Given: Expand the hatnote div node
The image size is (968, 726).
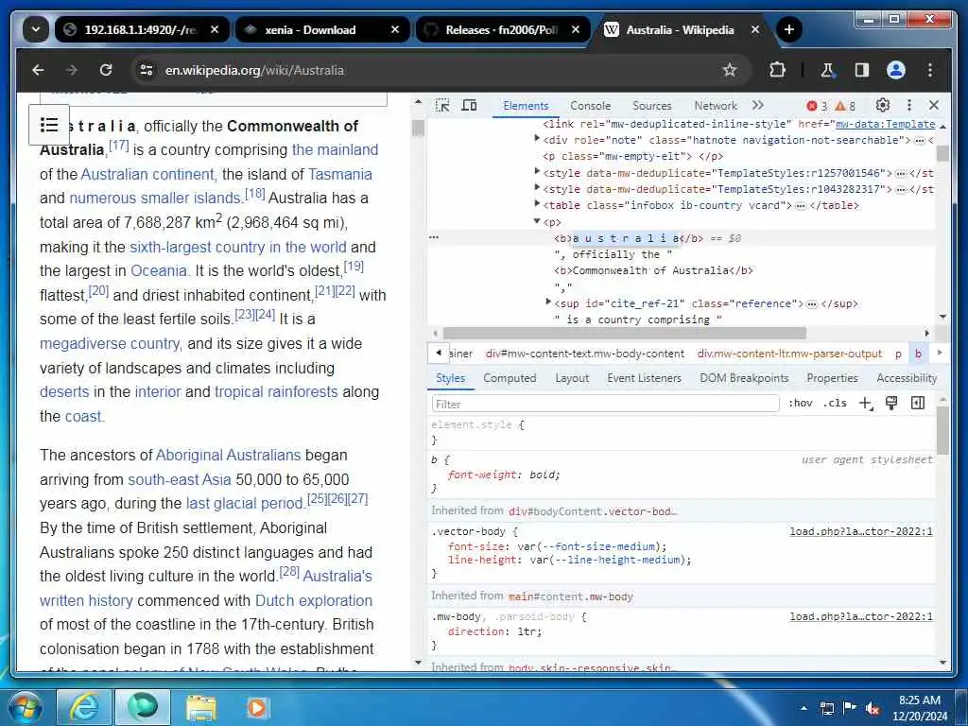Looking at the screenshot, I should pos(537,139).
